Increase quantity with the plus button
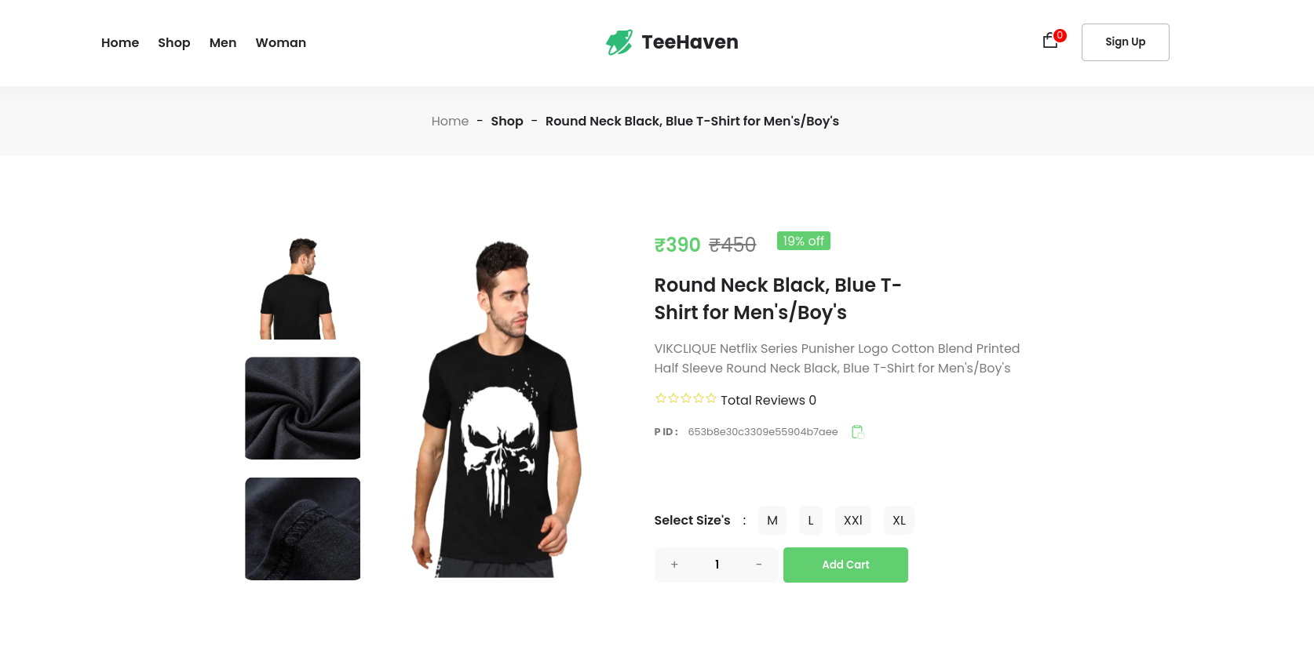 tap(674, 565)
